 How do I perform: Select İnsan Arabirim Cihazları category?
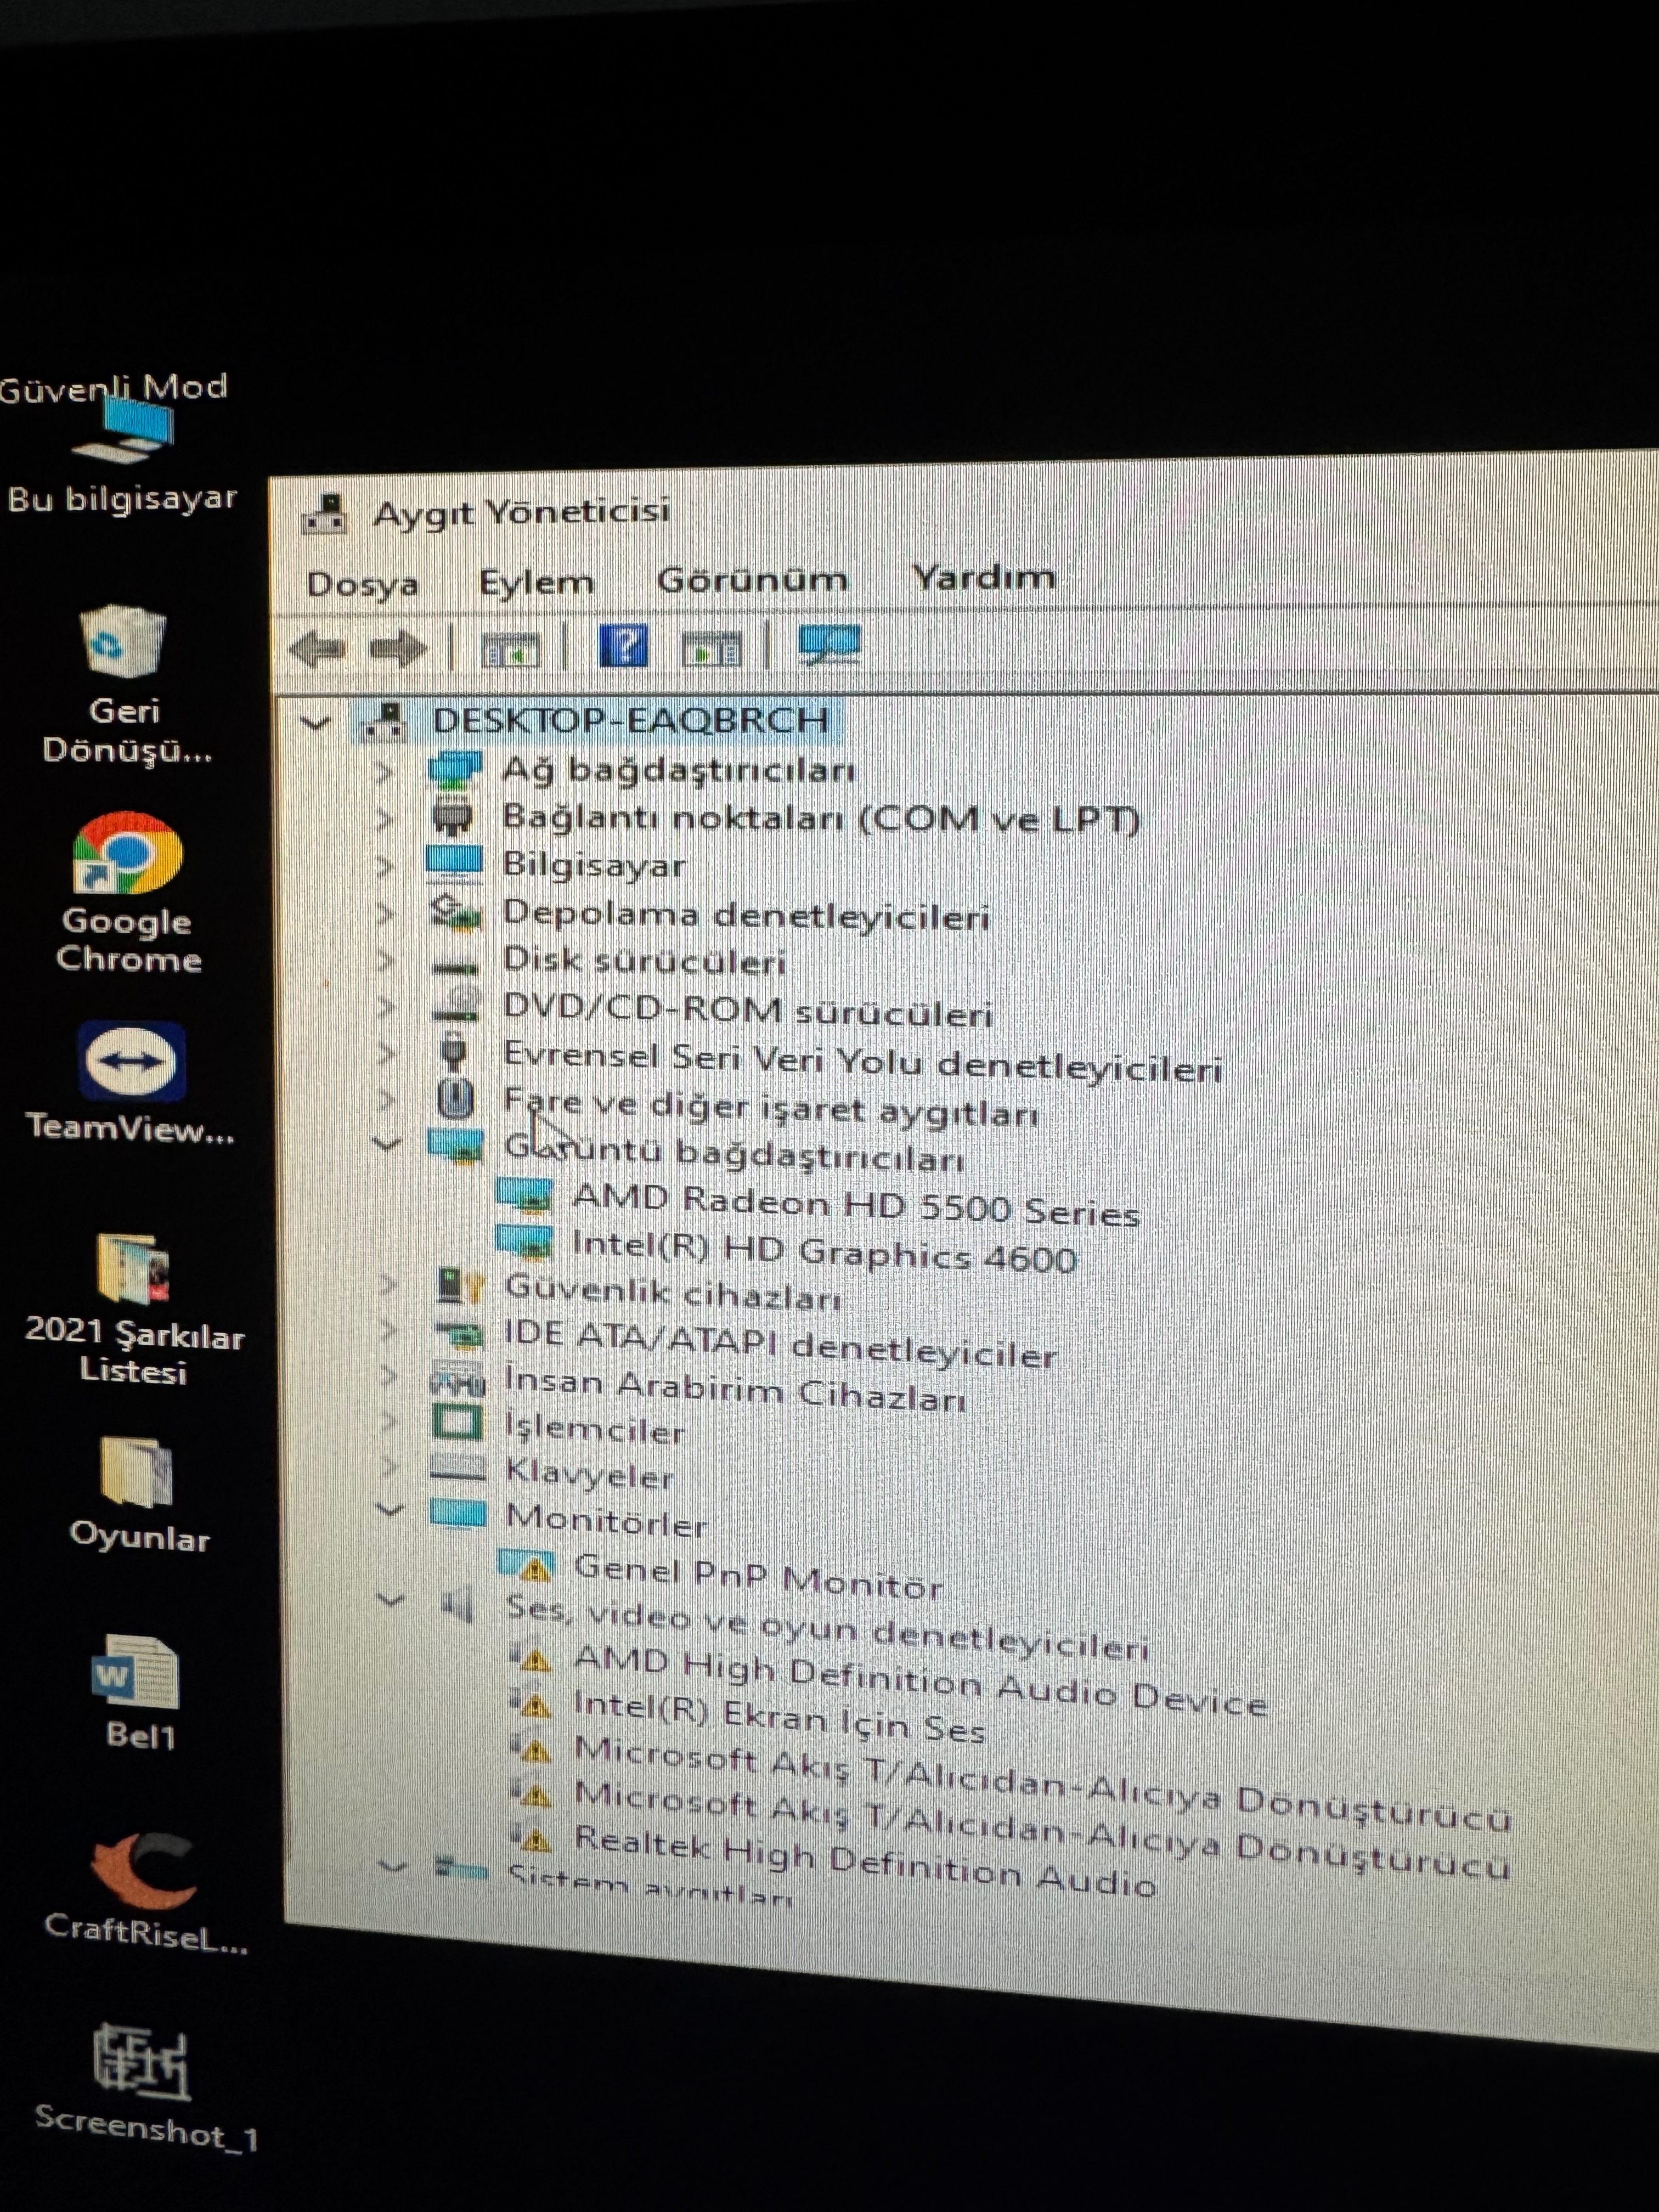pos(735,1390)
